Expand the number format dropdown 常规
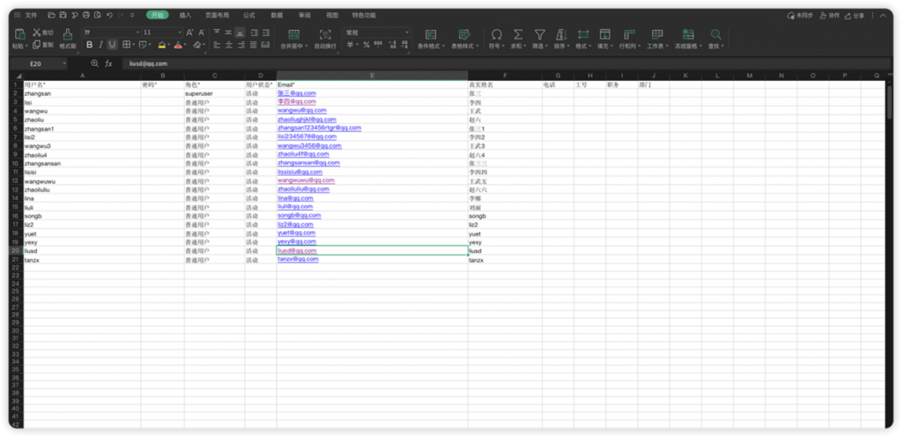The height and width of the screenshot is (437, 902). [377, 33]
